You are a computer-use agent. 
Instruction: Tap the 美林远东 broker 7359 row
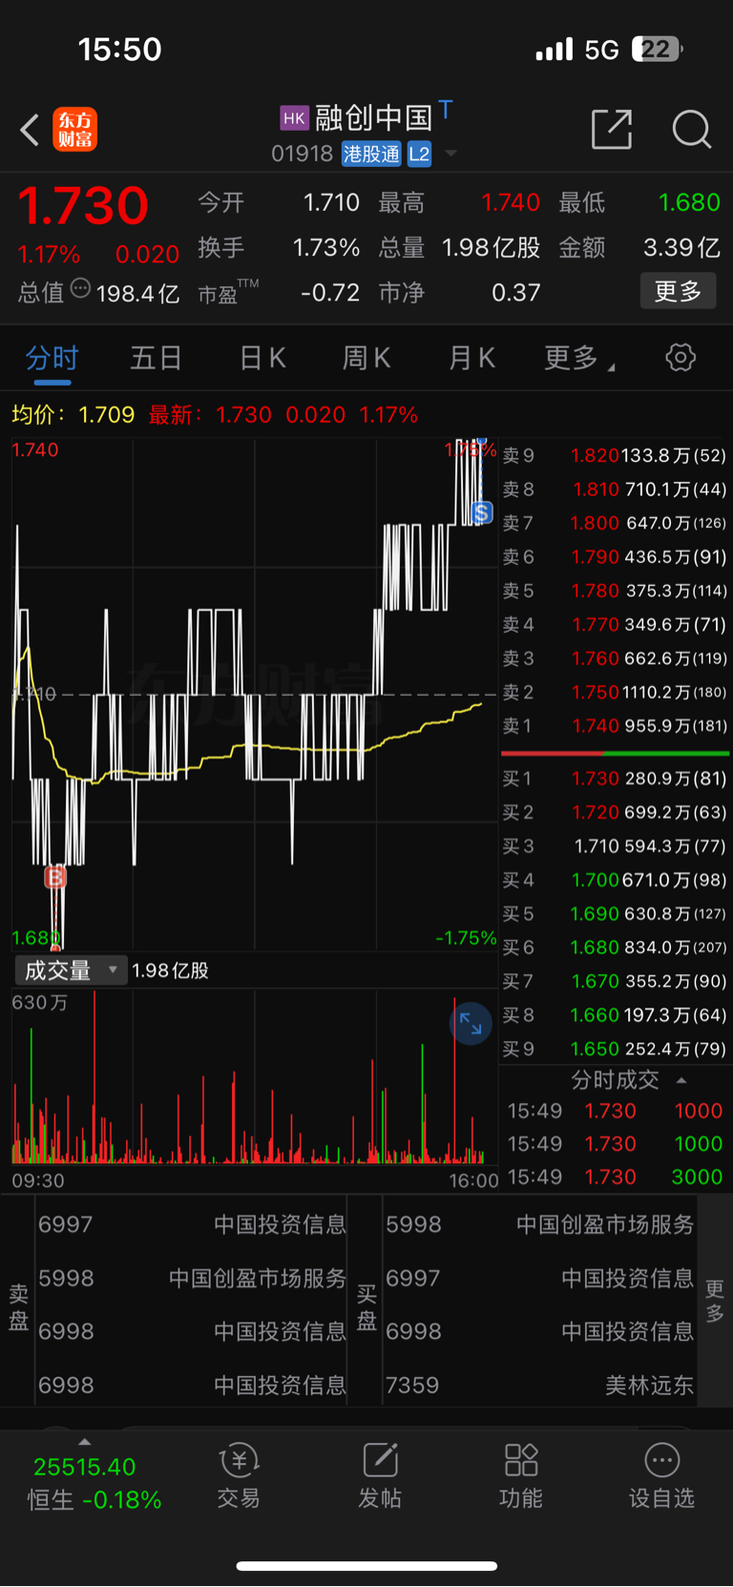pos(539,1385)
